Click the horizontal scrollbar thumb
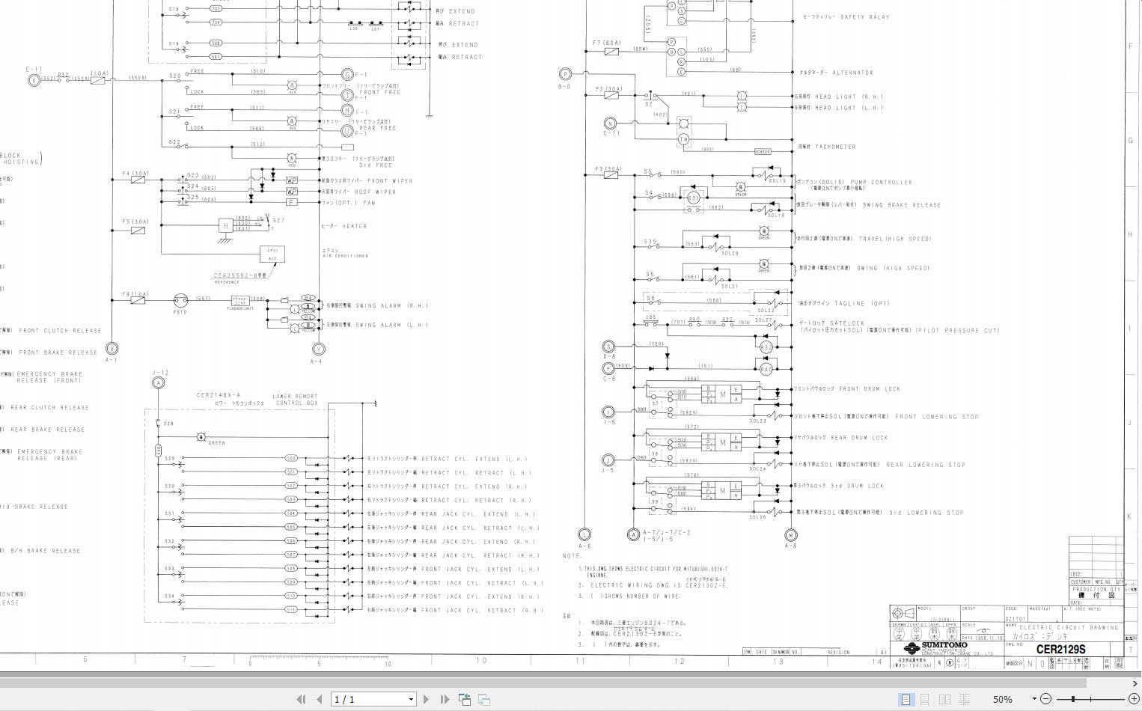Viewport: 1142px width, 711px height. coord(543,683)
